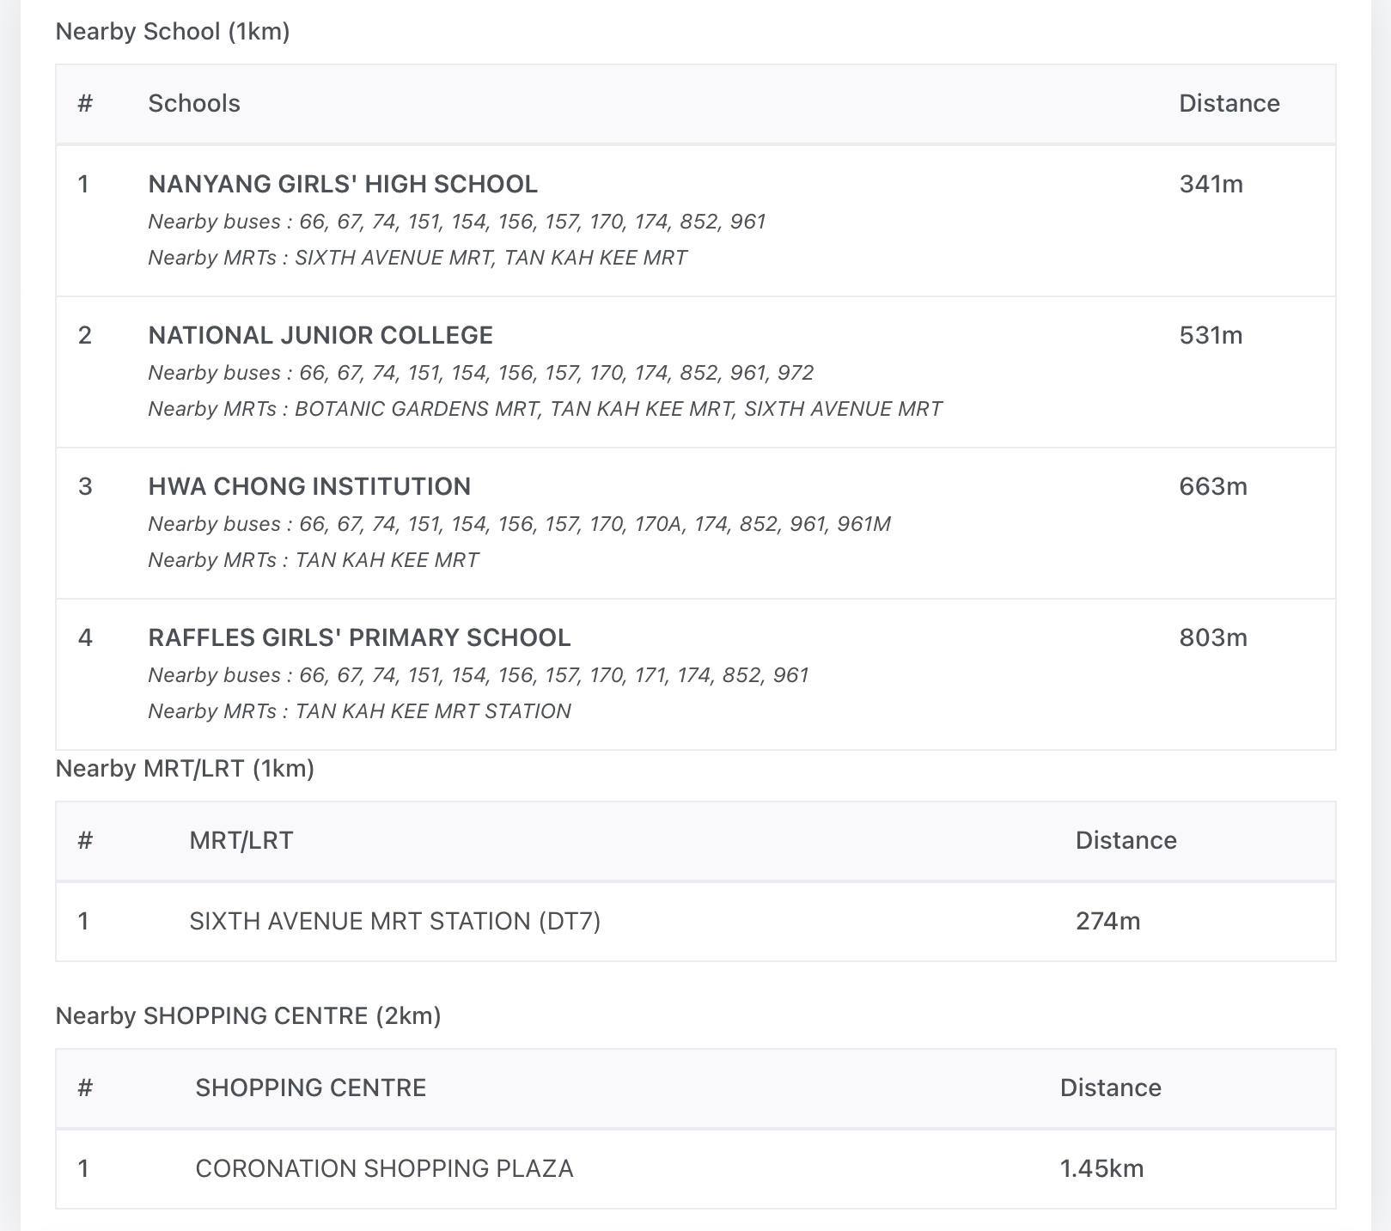Viewport: 1391px width, 1231px height.
Task: Click the 274m MRT distance value
Action: 1107,921
